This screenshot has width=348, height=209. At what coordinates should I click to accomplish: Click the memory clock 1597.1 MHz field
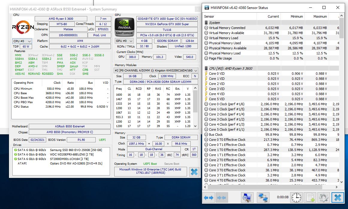(136, 144)
